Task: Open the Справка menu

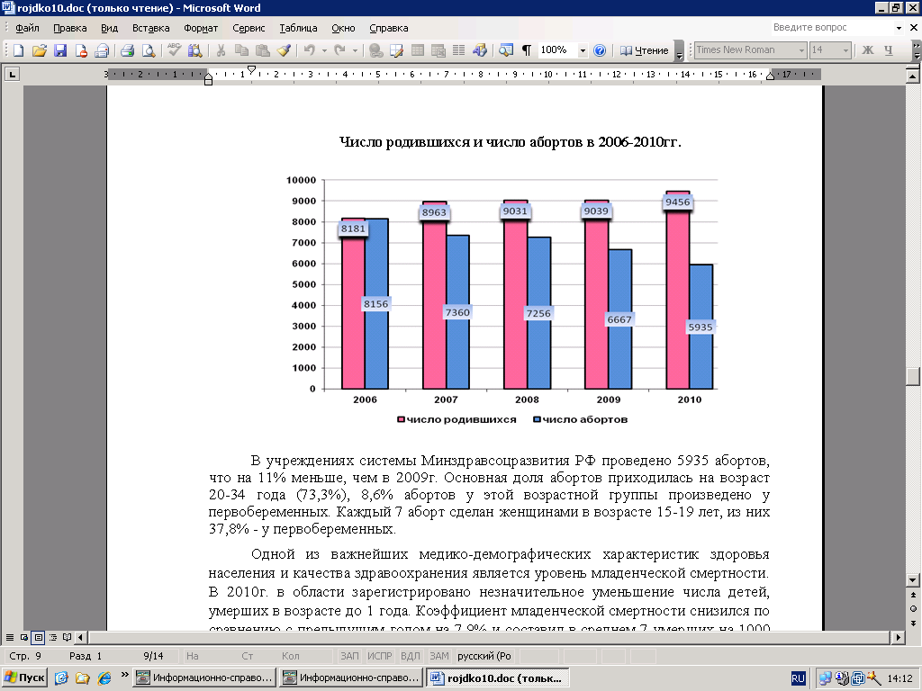Action: (389, 28)
